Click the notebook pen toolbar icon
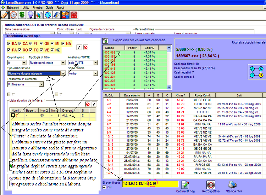The height and width of the screenshot is (195, 266). click(x=57, y=15)
